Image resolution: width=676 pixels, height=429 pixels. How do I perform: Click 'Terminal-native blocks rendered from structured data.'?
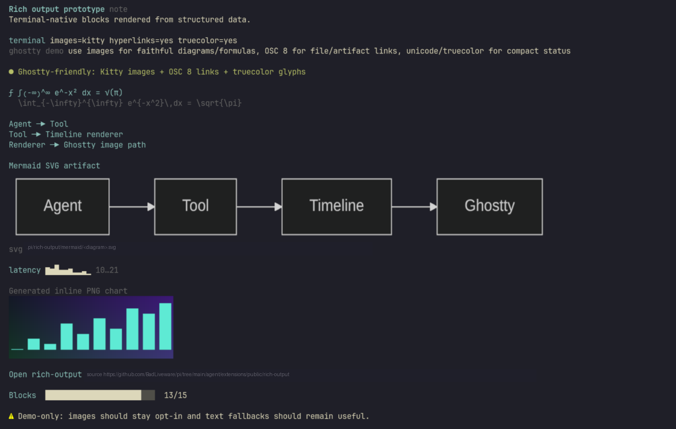tap(130, 20)
